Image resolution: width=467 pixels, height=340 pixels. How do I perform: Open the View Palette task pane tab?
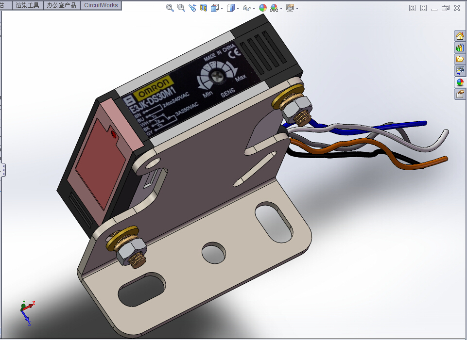pos(460,71)
